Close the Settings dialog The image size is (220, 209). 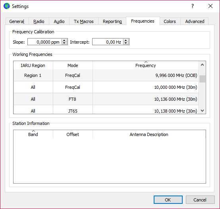point(210,6)
